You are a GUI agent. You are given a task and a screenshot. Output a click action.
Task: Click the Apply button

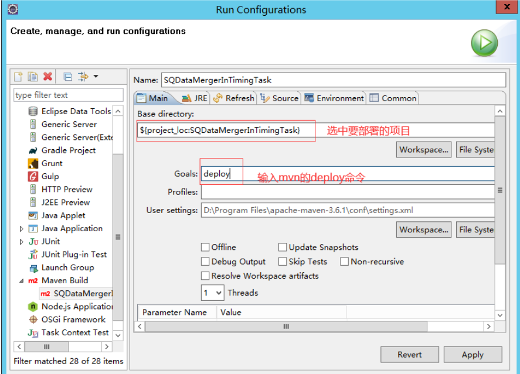pyautogui.click(x=473, y=355)
